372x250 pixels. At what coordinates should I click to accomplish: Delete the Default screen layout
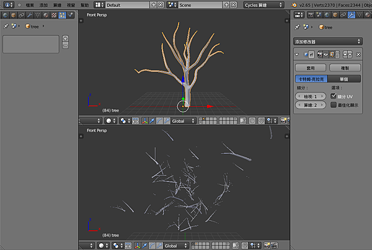coord(161,5)
